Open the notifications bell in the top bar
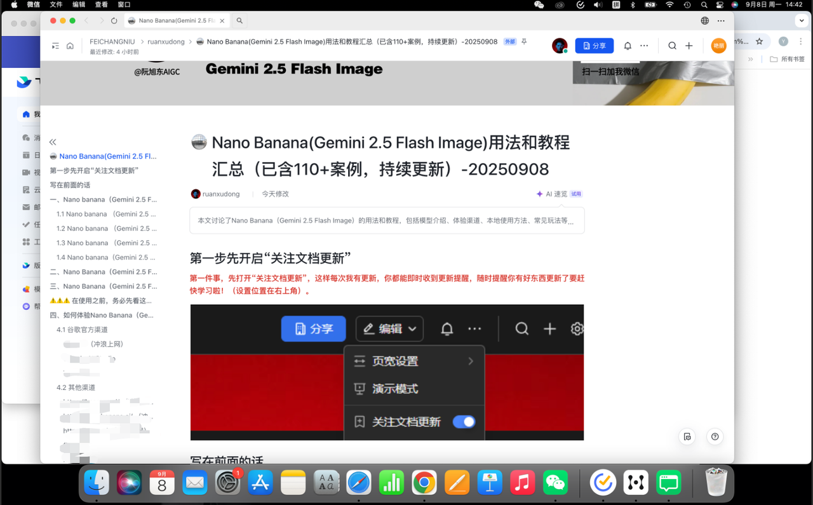The width and height of the screenshot is (813, 505). click(627, 45)
